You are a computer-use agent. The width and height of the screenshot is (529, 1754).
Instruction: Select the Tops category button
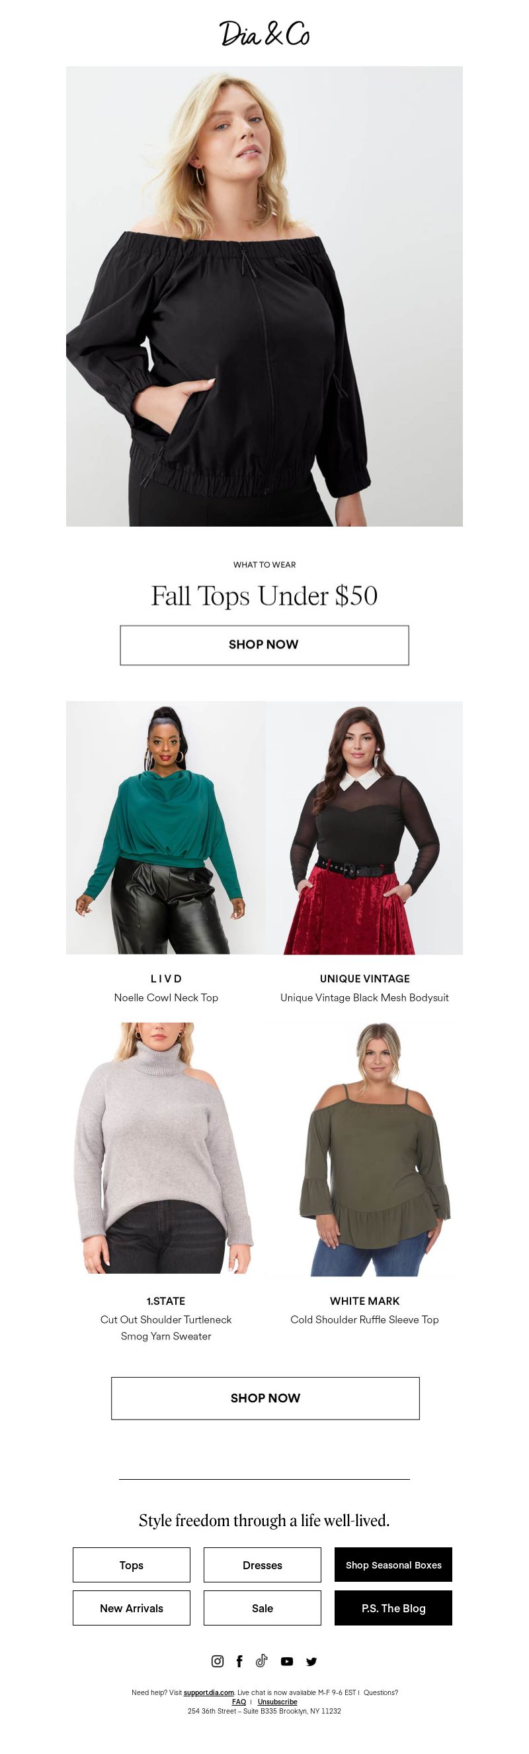[131, 1565]
